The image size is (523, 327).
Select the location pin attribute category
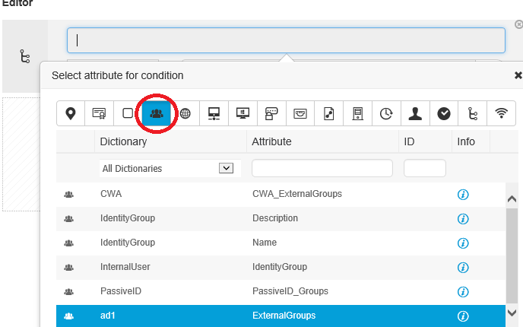click(71, 113)
